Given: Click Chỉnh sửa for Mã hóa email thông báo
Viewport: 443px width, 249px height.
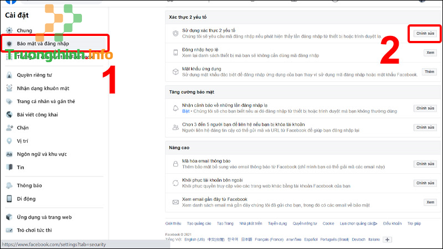Looking at the screenshot, I should pos(425,164).
